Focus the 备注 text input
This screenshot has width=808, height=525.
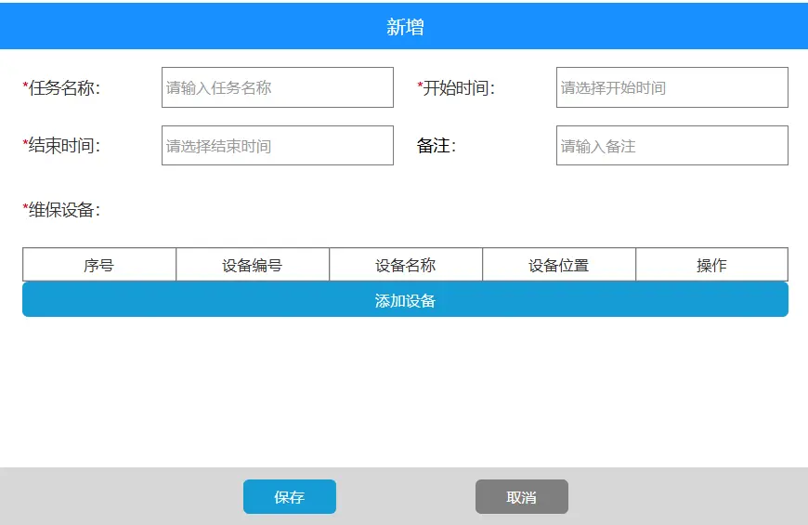tap(671, 146)
